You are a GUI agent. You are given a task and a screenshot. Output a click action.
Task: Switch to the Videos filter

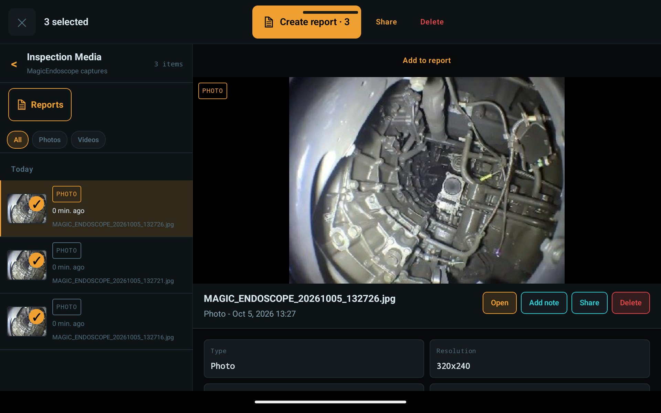88,140
